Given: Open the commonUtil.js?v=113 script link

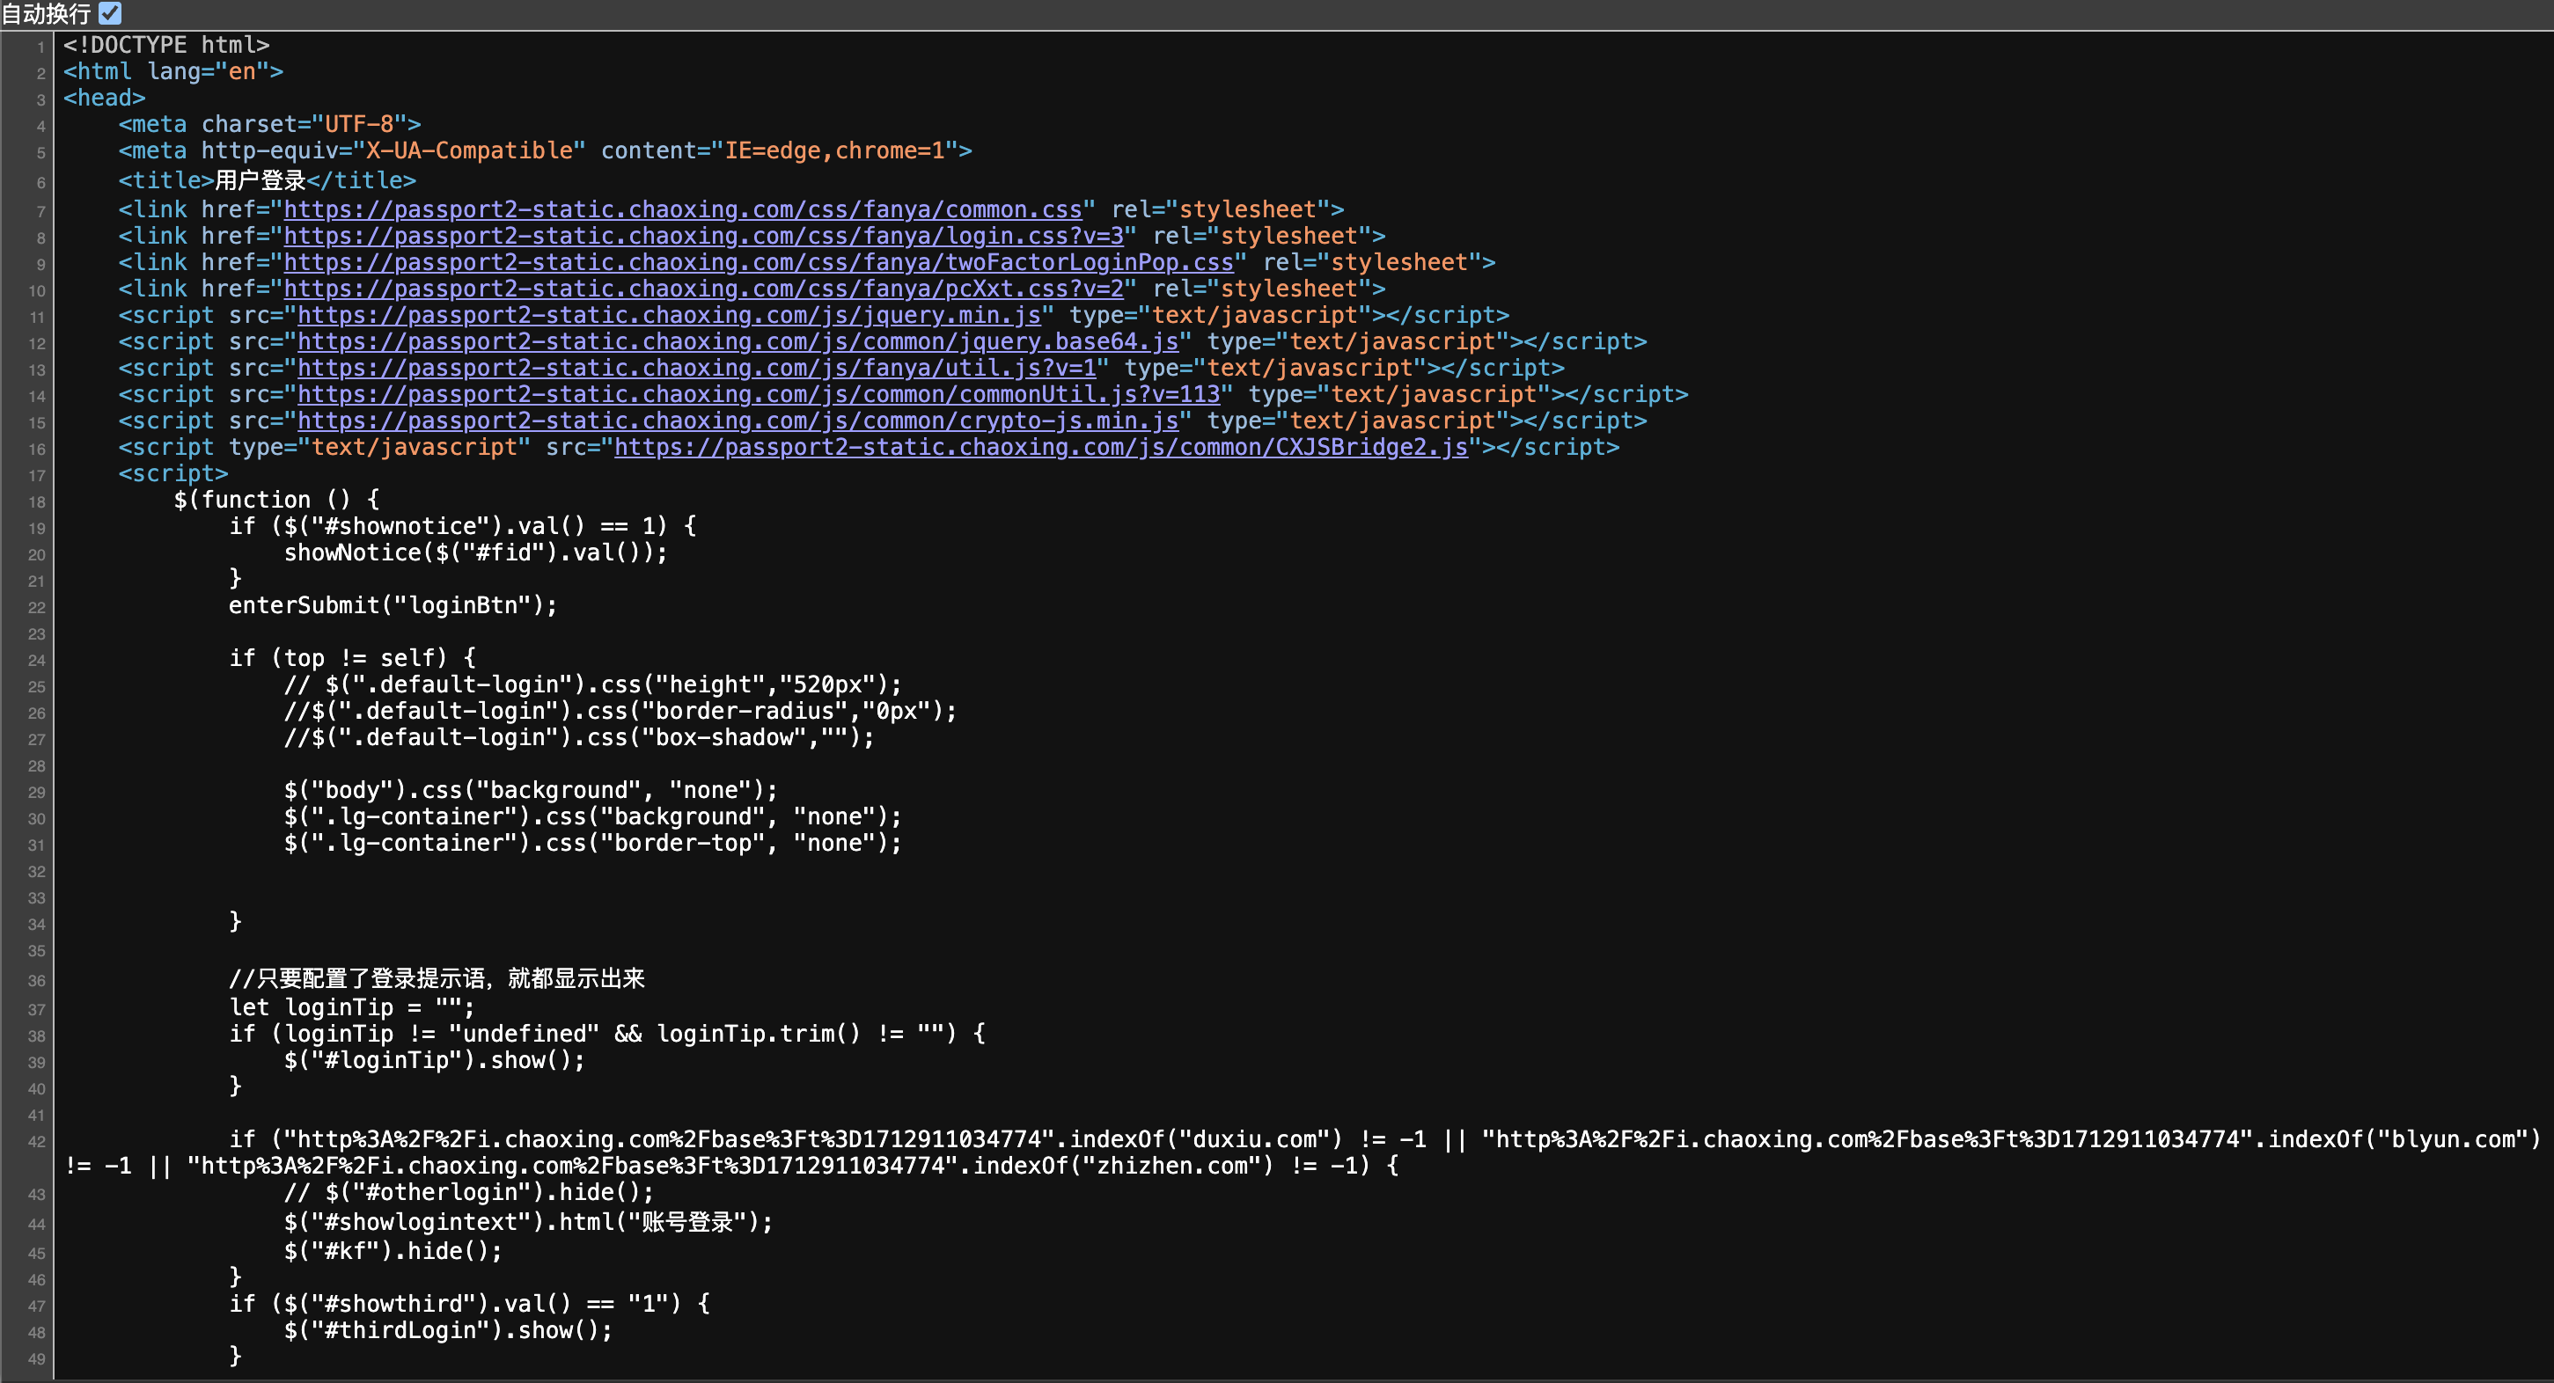Looking at the screenshot, I should coord(759,394).
